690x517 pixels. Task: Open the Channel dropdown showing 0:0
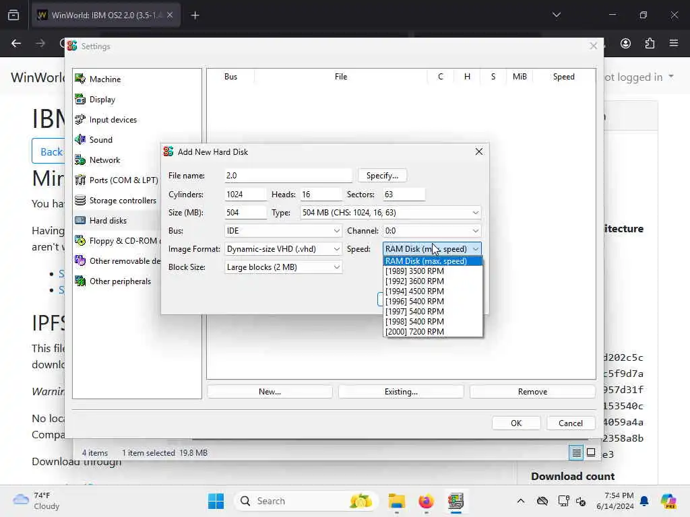click(432, 231)
